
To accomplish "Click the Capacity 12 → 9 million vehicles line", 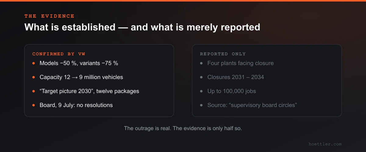I will point(81,77).
